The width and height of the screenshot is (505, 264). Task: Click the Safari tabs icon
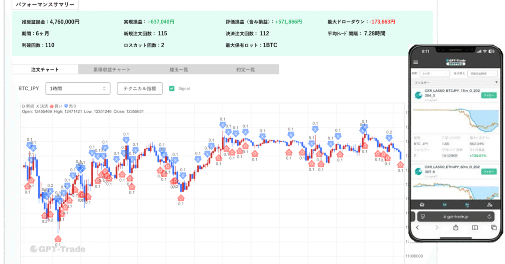point(494,227)
